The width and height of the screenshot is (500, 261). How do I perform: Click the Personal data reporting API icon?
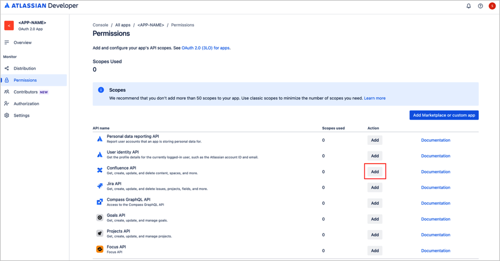coord(100,139)
